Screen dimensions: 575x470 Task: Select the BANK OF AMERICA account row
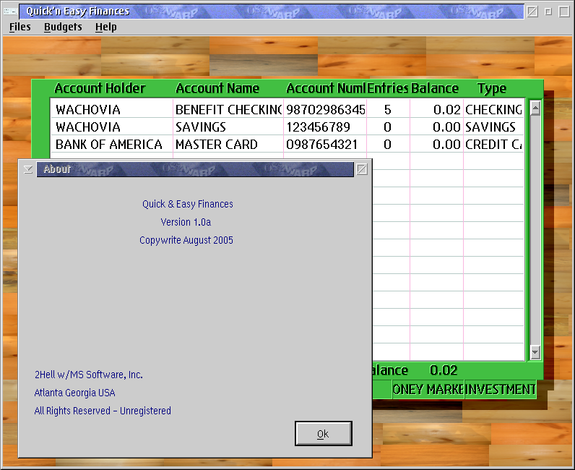[109, 145]
